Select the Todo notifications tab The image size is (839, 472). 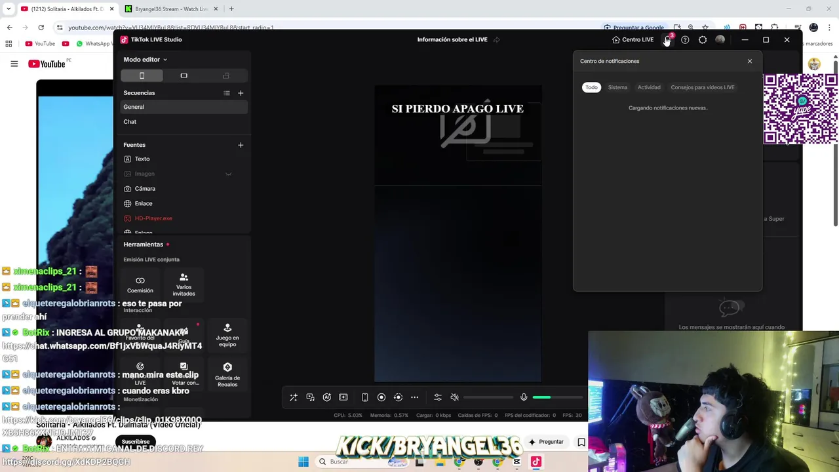click(x=591, y=87)
